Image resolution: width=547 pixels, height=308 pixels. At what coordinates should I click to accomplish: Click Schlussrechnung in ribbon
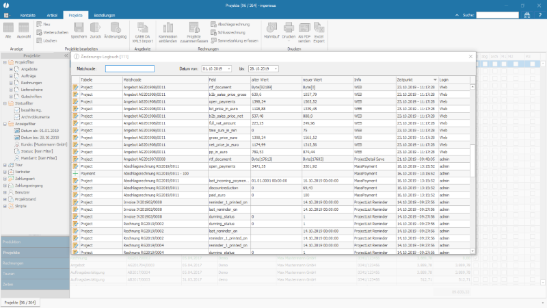[x=228, y=32]
